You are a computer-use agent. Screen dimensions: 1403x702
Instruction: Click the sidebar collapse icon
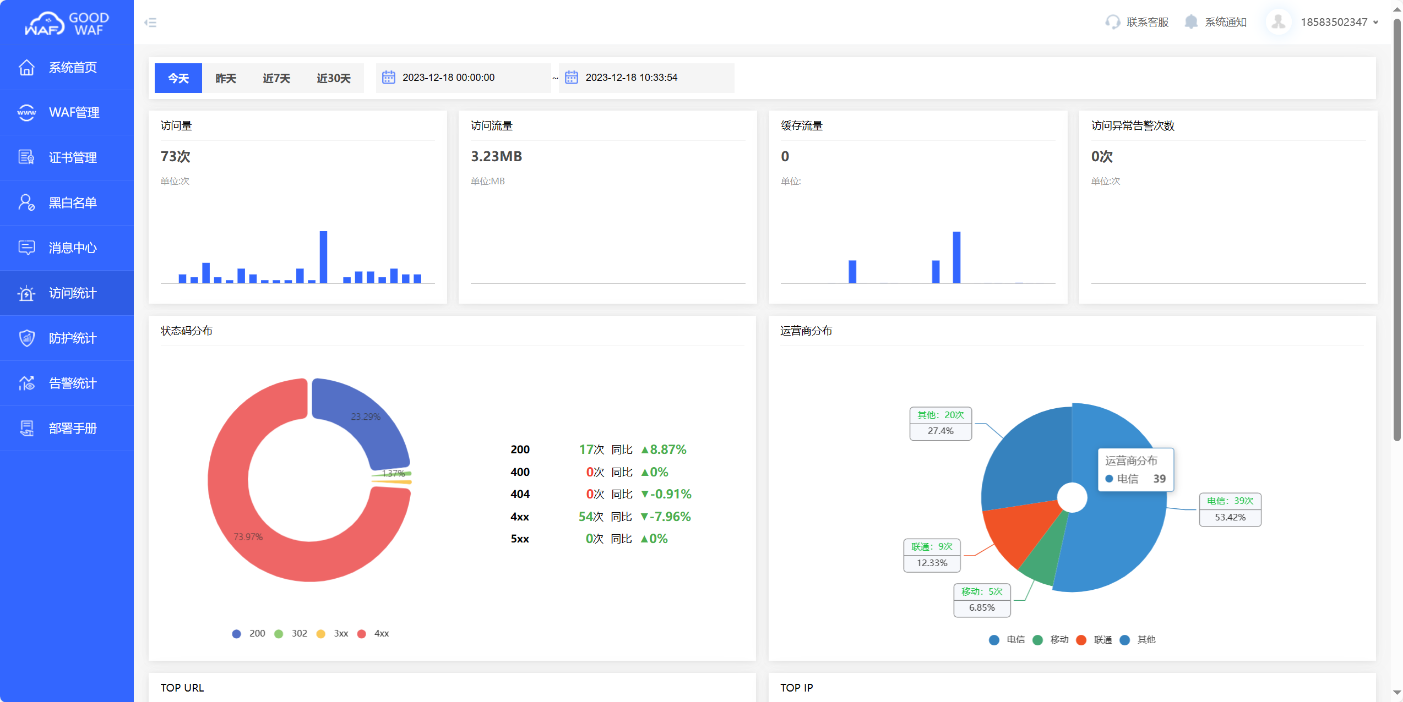150,23
